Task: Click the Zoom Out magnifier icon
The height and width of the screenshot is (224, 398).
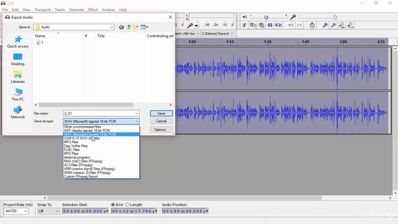Action: 333,25
